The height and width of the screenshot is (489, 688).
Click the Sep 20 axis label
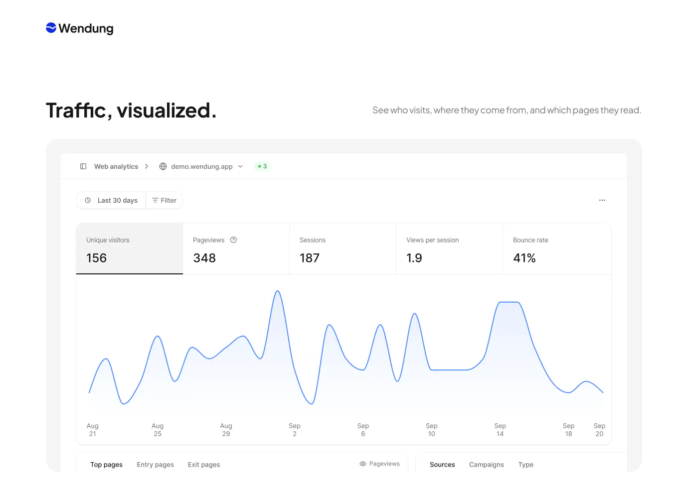click(599, 430)
